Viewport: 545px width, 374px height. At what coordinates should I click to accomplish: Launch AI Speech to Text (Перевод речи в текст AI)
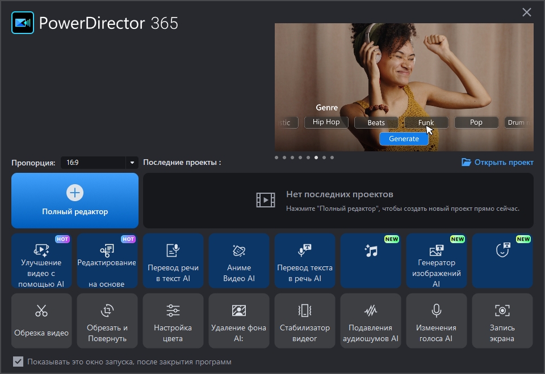tap(173, 261)
